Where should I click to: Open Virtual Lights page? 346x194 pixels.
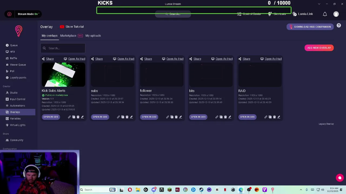[18, 125]
